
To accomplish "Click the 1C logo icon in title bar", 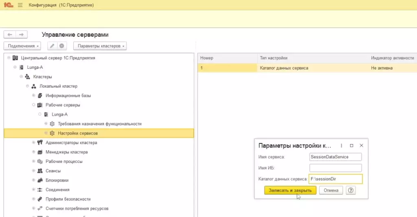I will [8, 5].
